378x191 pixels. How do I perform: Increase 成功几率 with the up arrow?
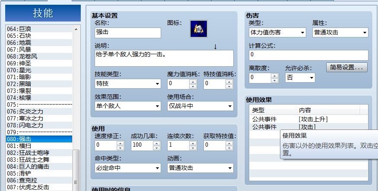[x=157, y=143]
